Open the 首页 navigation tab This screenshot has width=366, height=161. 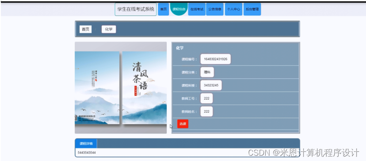(164, 9)
